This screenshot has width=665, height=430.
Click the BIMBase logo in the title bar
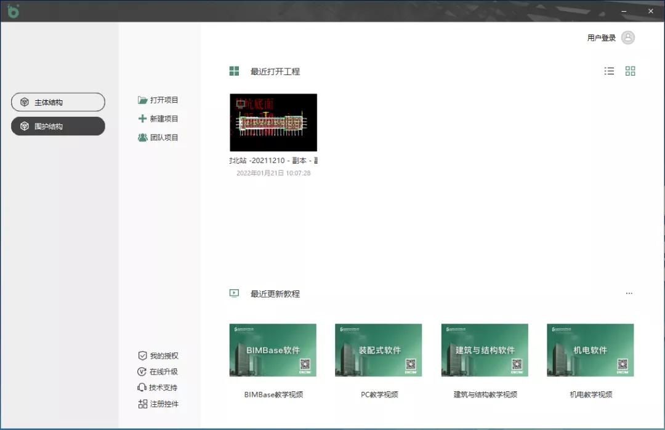(13, 11)
